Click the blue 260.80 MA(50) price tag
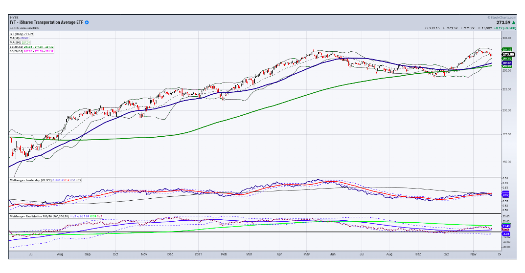Viewport: 525px width, 273px height. (x=507, y=63)
